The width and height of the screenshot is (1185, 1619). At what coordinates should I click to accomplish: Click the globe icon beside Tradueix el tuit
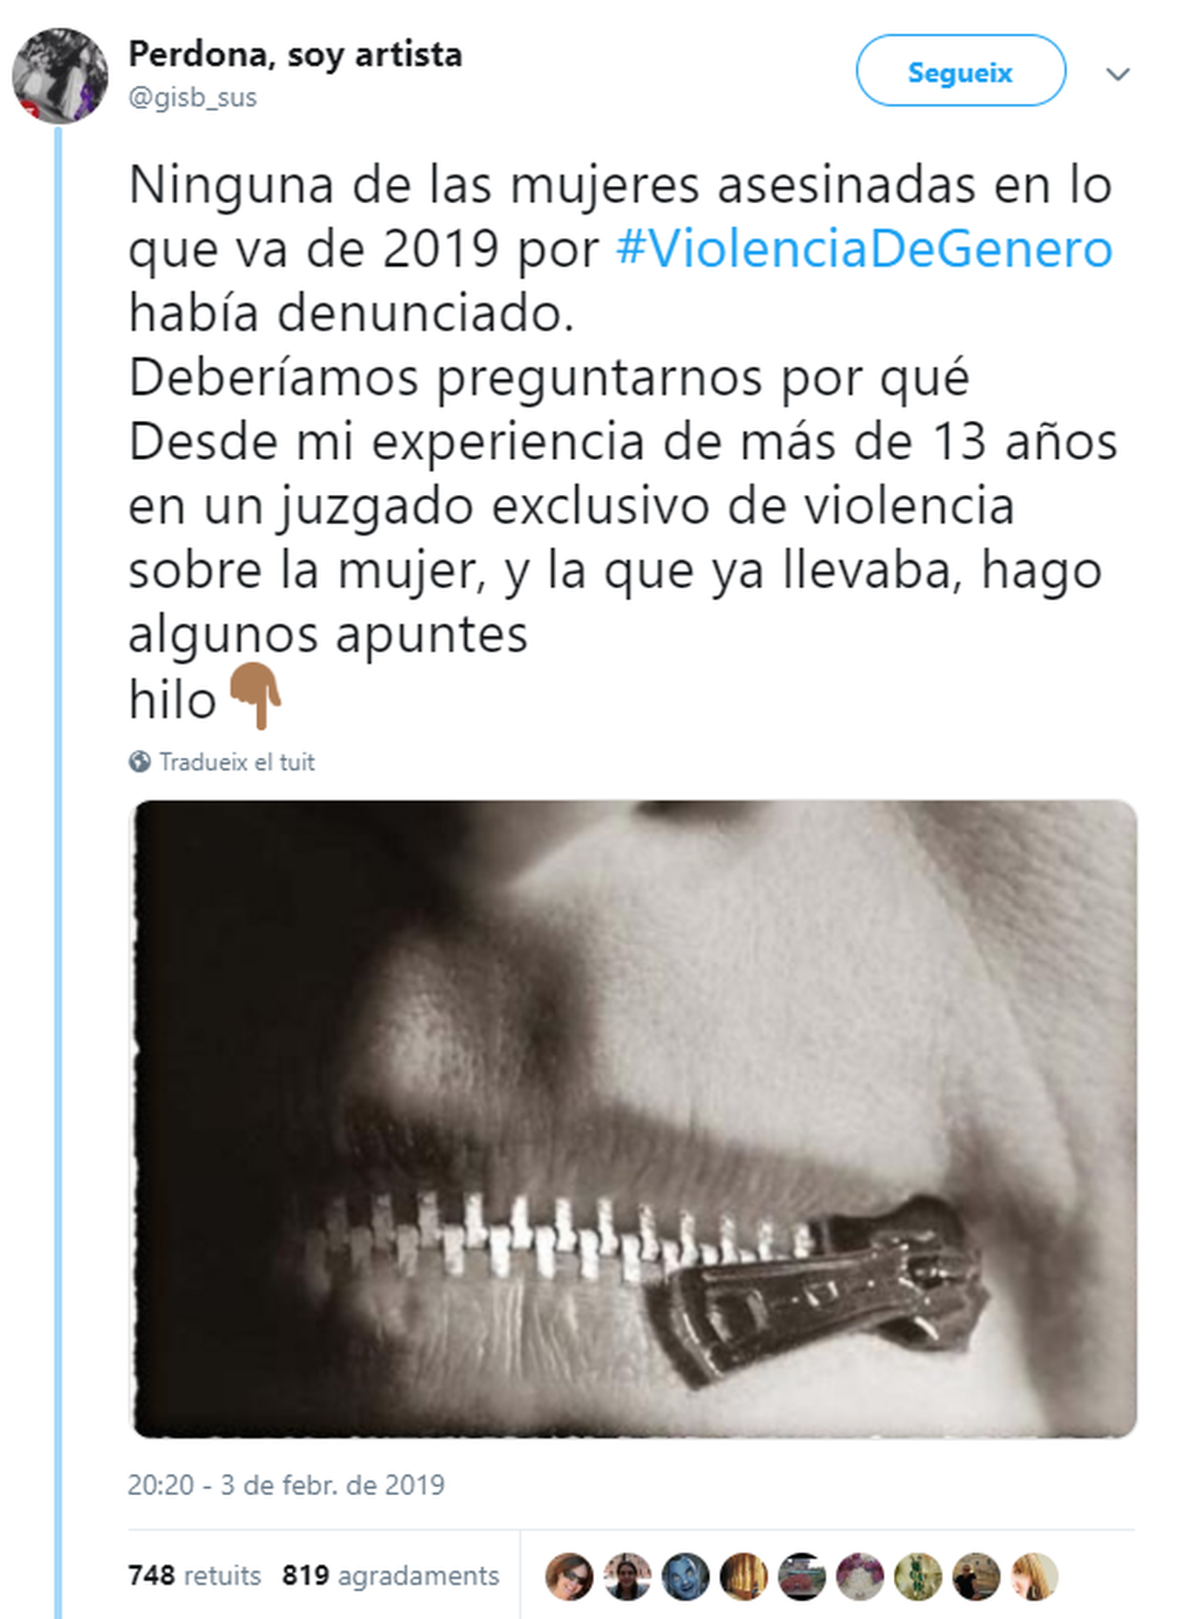click(139, 761)
